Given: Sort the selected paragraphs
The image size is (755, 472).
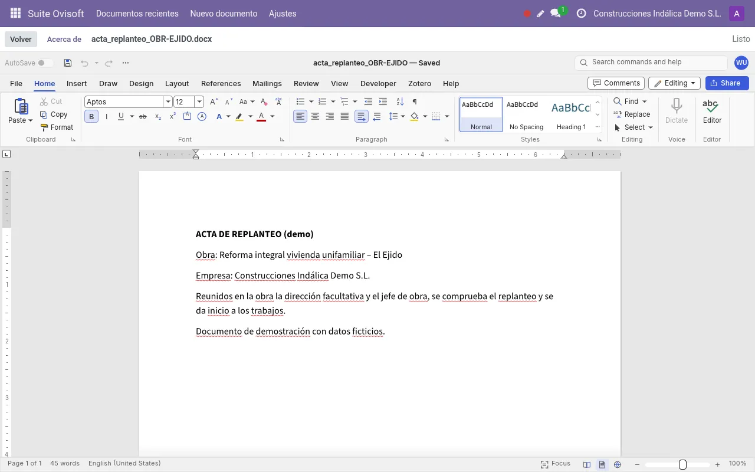Looking at the screenshot, I should (x=400, y=101).
